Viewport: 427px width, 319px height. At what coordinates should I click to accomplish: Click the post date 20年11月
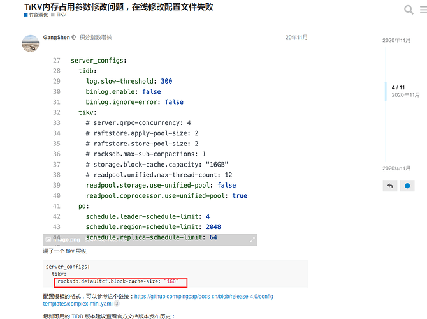[296, 38]
